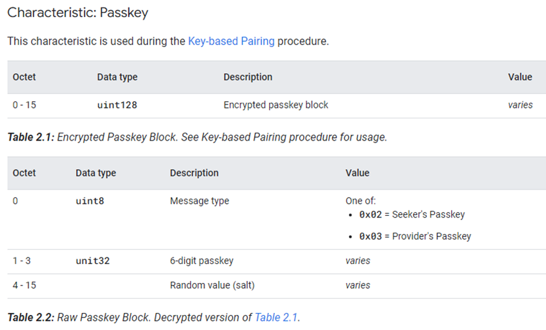Click 'varies' value in random salt row
The width and height of the screenshot is (546, 330).
pyautogui.click(x=357, y=285)
